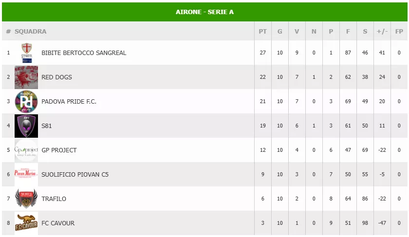This screenshot has width=409, height=237.
Task: Click the PT column header
Action: pyautogui.click(x=262, y=32)
